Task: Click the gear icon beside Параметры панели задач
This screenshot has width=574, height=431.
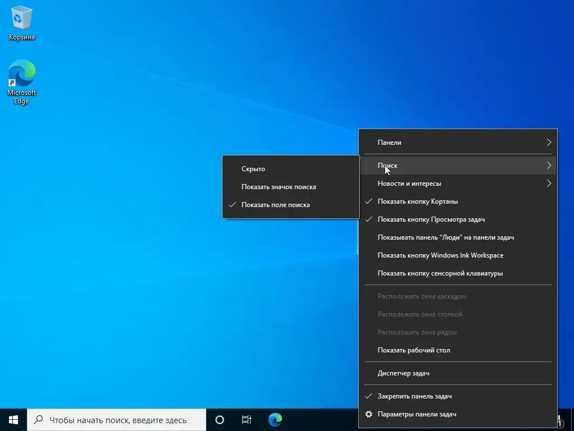Action: coord(369,414)
